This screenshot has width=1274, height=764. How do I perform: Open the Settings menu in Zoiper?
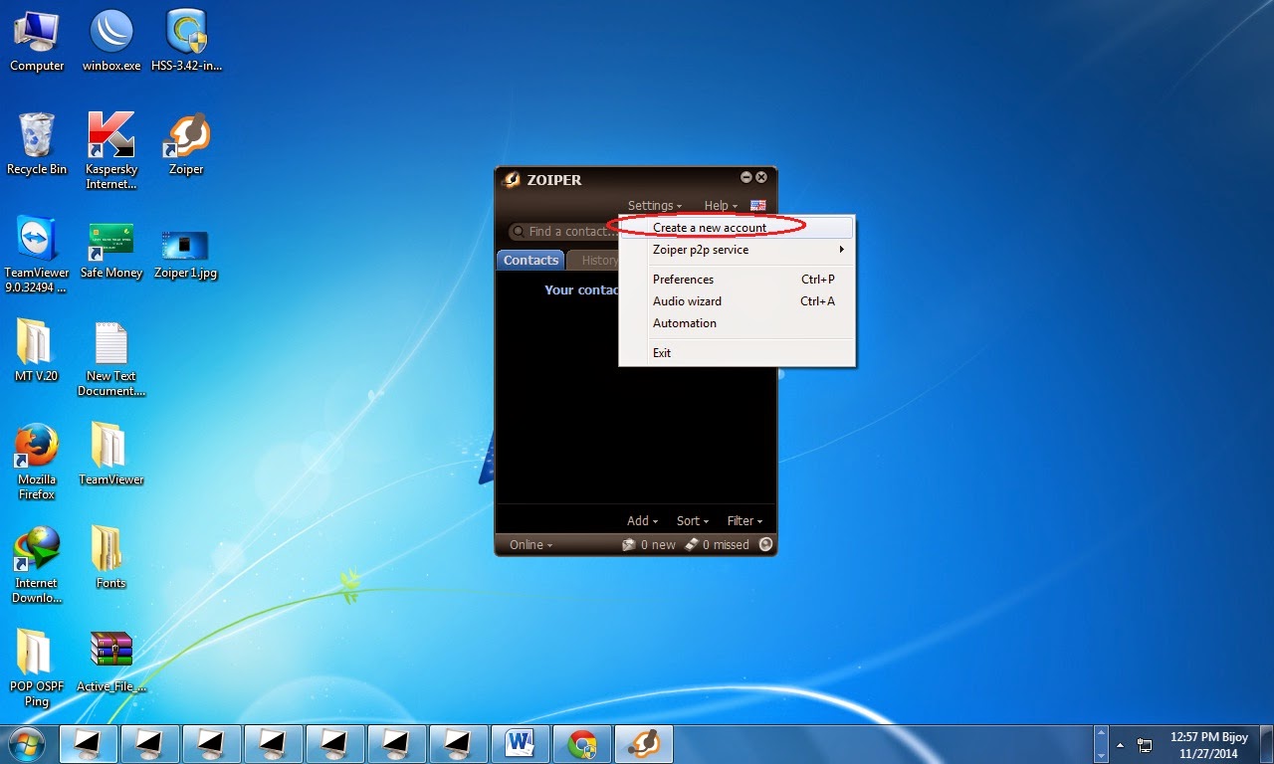(x=655, y=206)
